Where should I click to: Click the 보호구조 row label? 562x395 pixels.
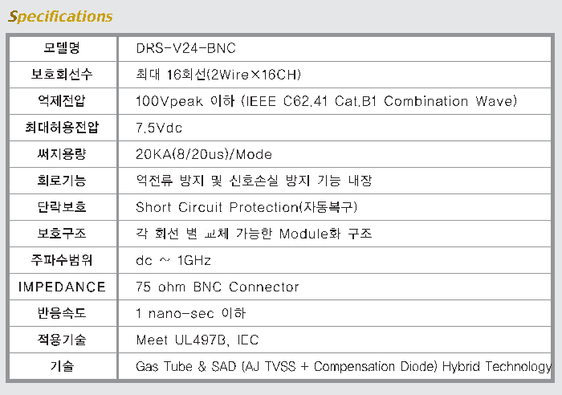point(62,234)
